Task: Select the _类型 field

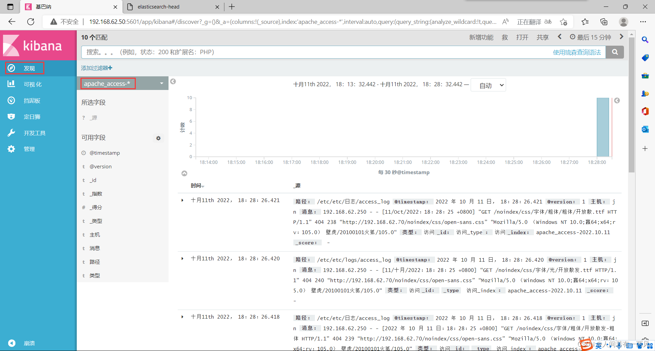Action: 96,221
